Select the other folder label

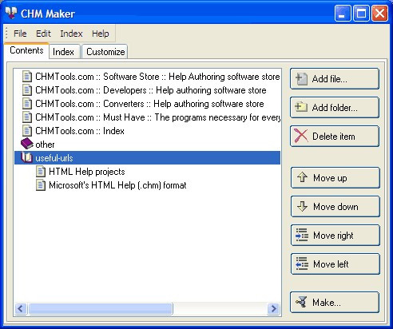tap(45, 145)
